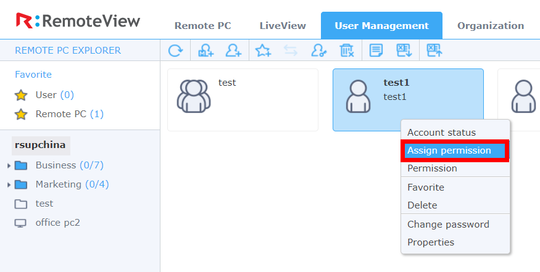540x272 pixels.
Task: Open User (0) favorites entry
Action: tap(55, 95)
